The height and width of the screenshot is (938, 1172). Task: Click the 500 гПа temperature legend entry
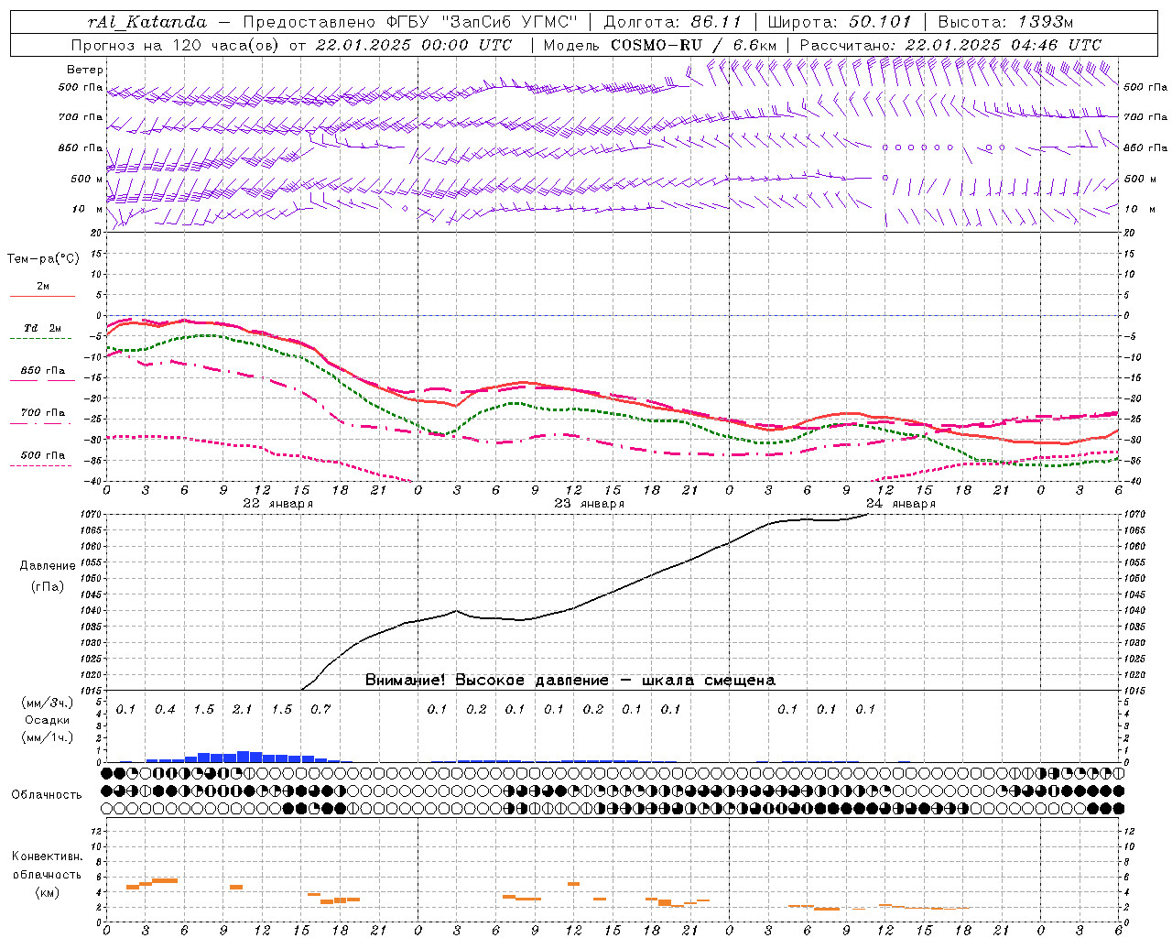[43, 455]
